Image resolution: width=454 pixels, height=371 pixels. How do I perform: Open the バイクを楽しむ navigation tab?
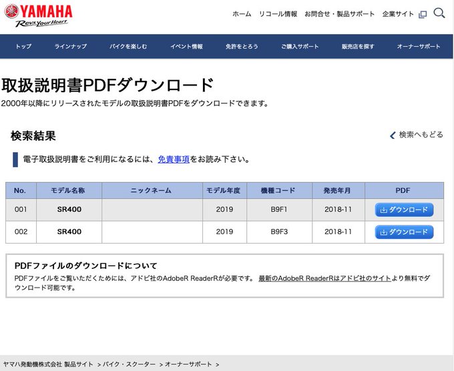128,47
